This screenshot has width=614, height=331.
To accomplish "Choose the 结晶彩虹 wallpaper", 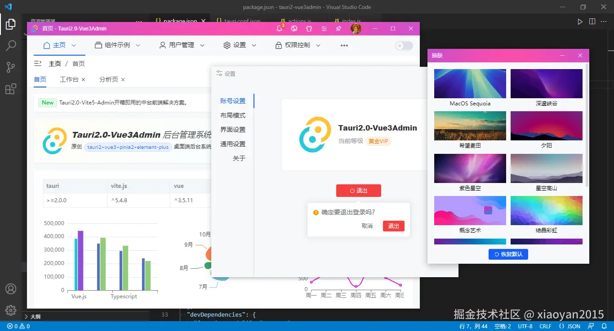I will 547,210.
